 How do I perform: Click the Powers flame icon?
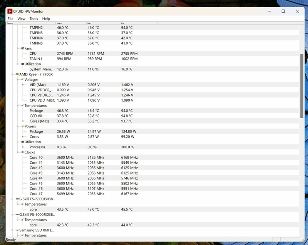pyautogui.click(x=23, y=126)
